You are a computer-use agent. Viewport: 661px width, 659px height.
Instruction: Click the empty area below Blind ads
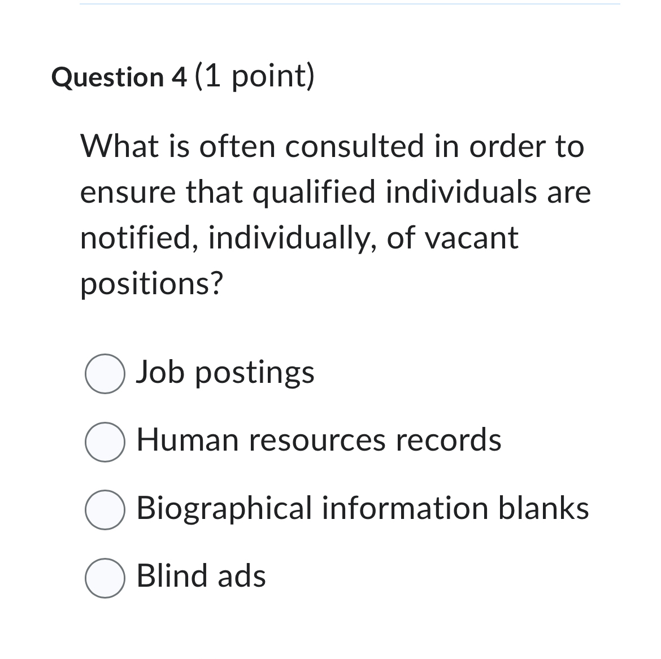point(330,632)
